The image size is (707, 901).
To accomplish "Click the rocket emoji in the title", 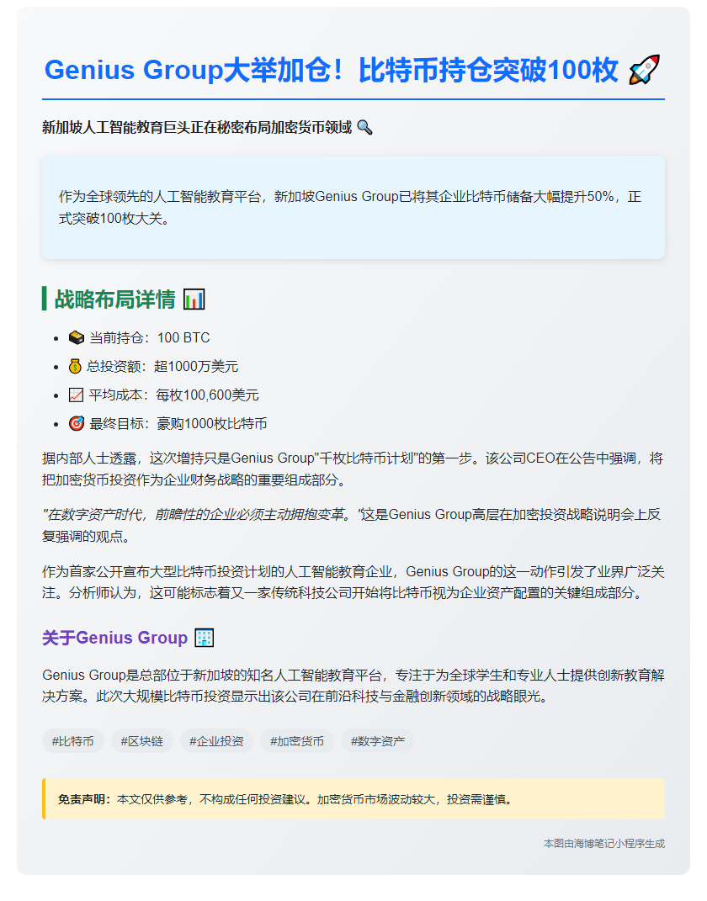I will pyautogui.click(x=645, y=70).
